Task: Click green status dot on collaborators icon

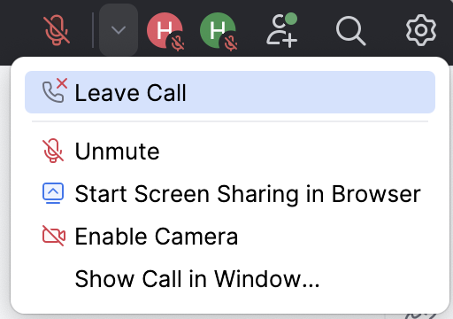Action: tap(291, 19)
